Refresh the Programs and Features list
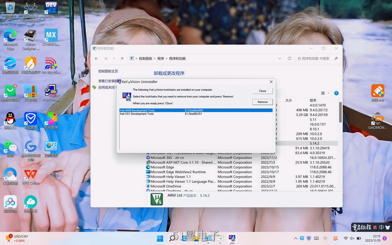This screenshot has height=245, width=392. point(289,58)
